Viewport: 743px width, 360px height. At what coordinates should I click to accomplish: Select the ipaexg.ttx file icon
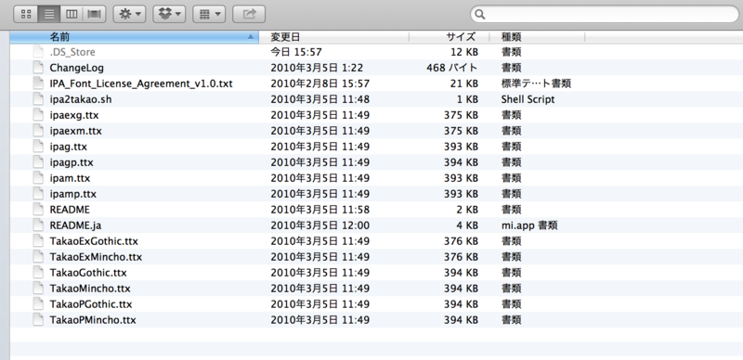[x=38, y=115]
